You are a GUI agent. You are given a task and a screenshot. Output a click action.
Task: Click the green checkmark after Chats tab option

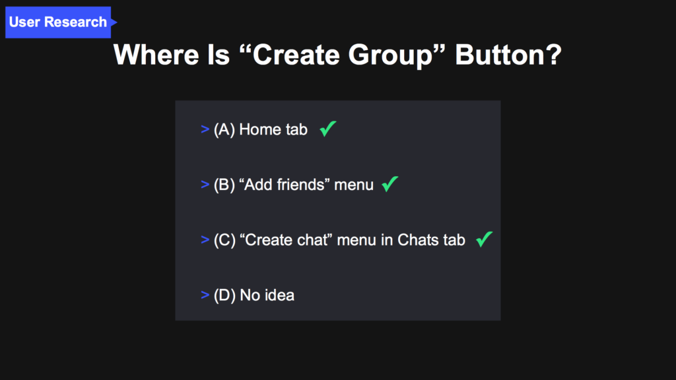(484, 239)
